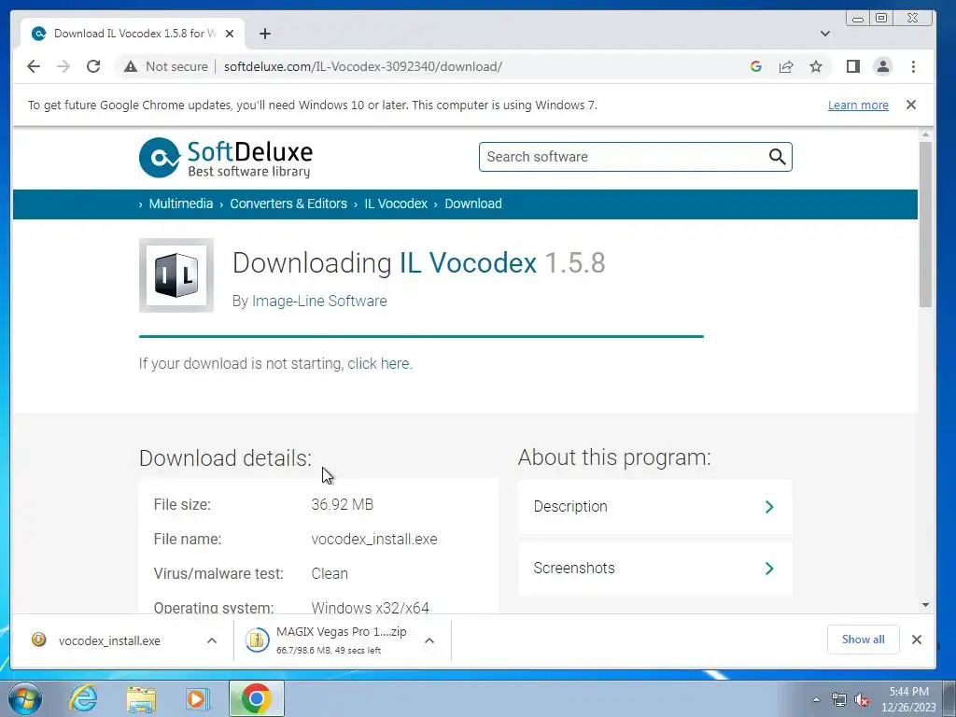Click the MAGIX Vegas Pro zip download

click(326, 640)
